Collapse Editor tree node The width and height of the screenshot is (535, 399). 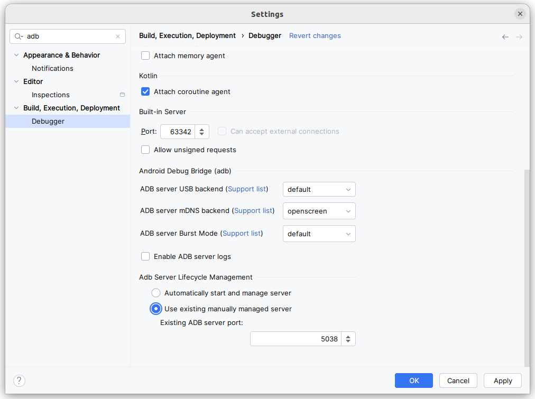[x=16, y=81]
